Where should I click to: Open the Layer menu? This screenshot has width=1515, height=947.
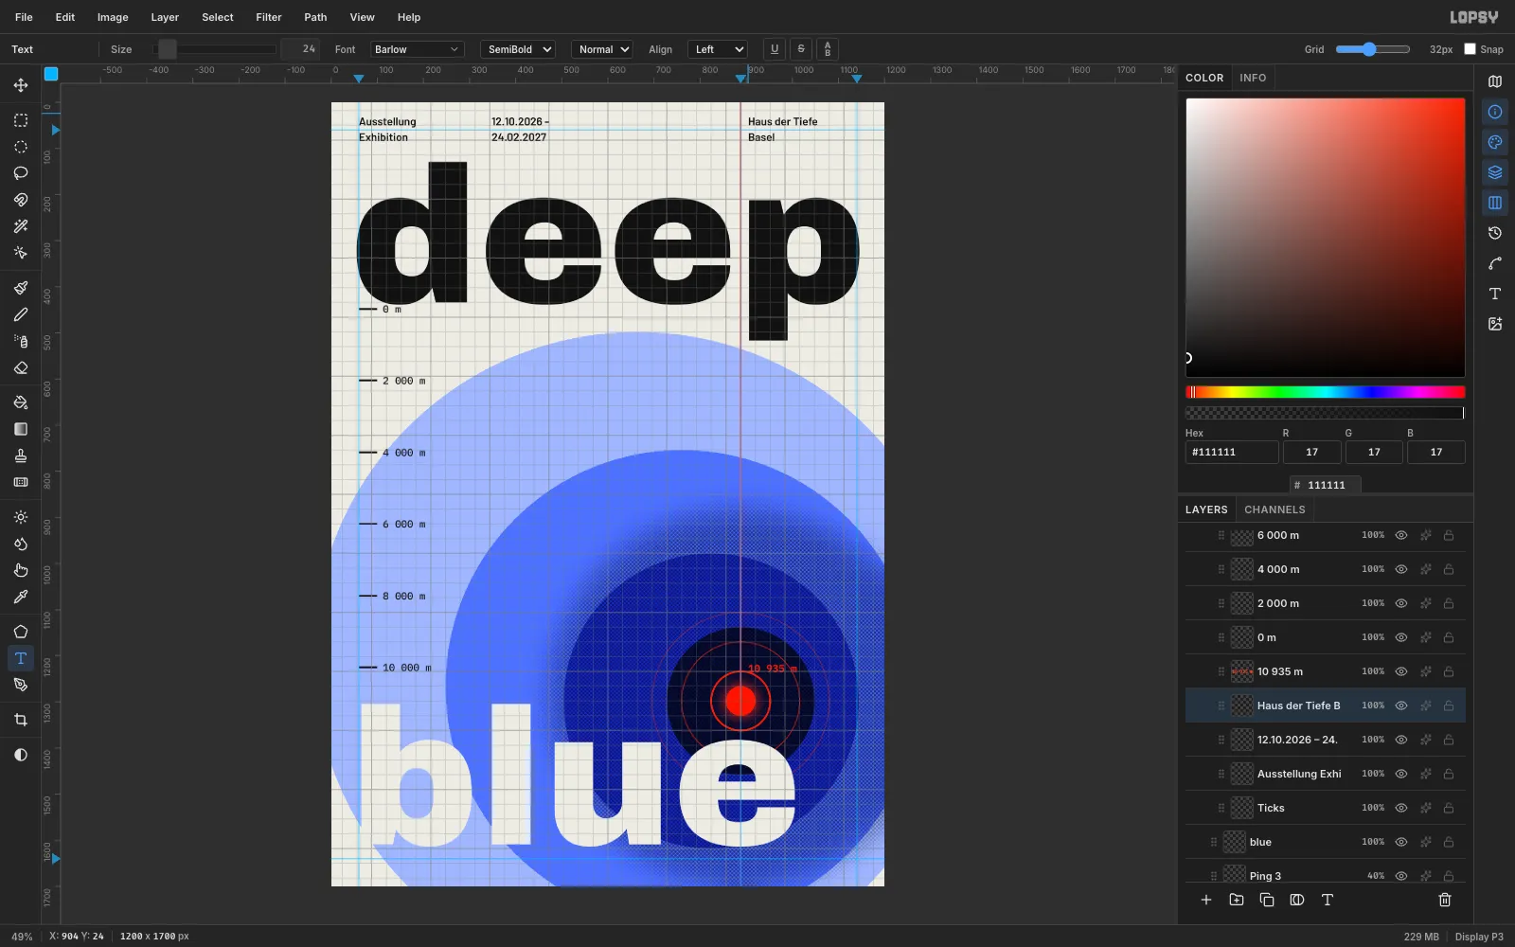[x=165, y=17]
